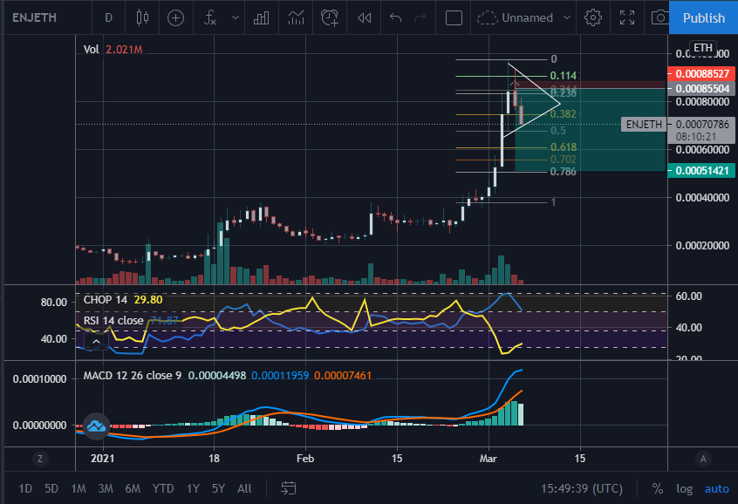738x504 pixels.
Task: Expand the Unnamed layout dropdown arrow
Action: (567, 18)
